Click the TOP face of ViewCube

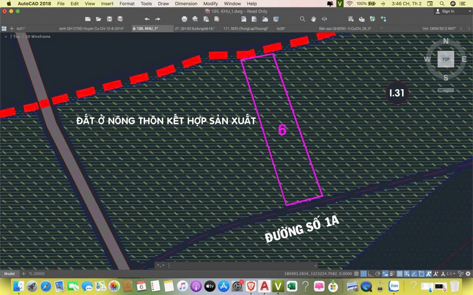coord(445,59)
